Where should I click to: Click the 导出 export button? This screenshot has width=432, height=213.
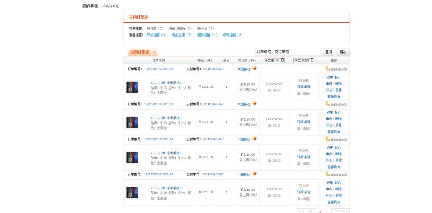pos(343,52)
